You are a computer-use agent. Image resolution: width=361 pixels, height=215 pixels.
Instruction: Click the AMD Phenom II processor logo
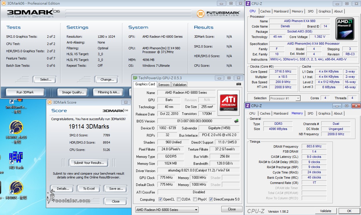coord(345,29)
